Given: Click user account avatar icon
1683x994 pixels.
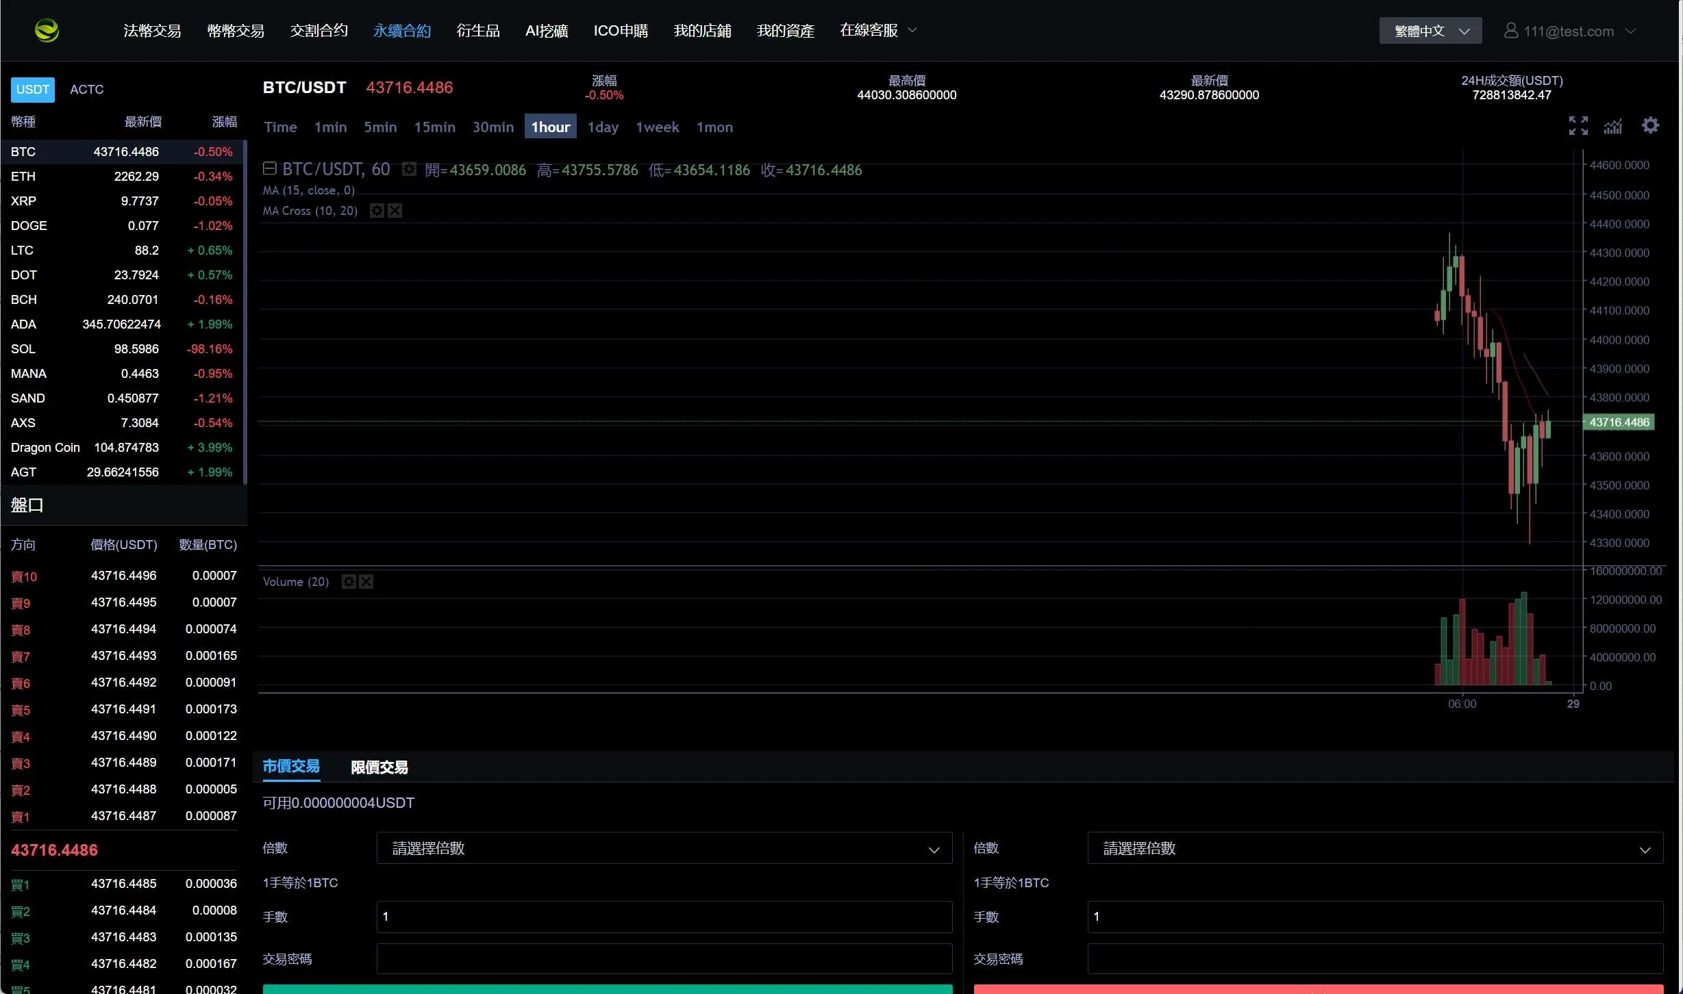Looking at the screenshot, I should point(1510,31).
